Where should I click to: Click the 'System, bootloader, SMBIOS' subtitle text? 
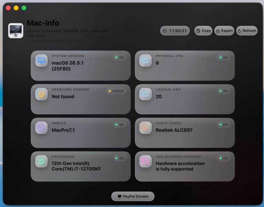tap(67, 33)
